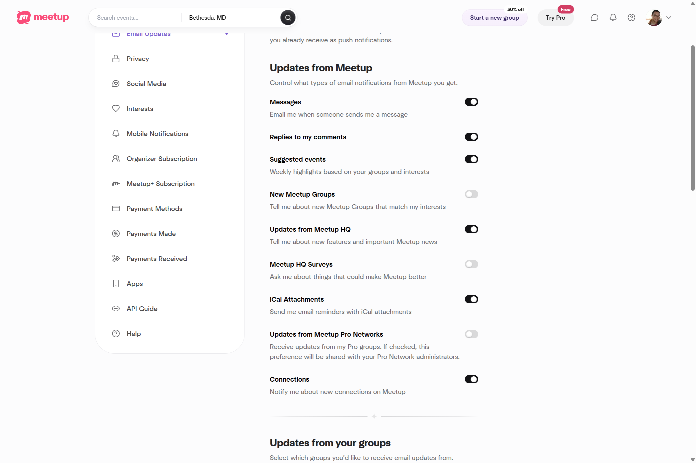Disable Suggested events emails

point(471,159)
